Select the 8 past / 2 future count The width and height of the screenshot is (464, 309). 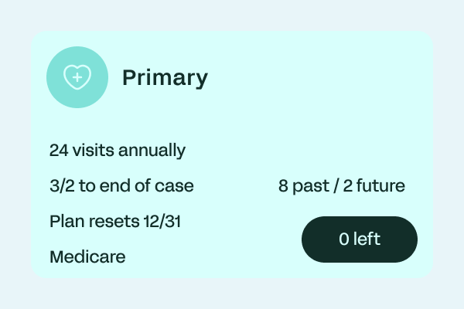tap(342, 186)
